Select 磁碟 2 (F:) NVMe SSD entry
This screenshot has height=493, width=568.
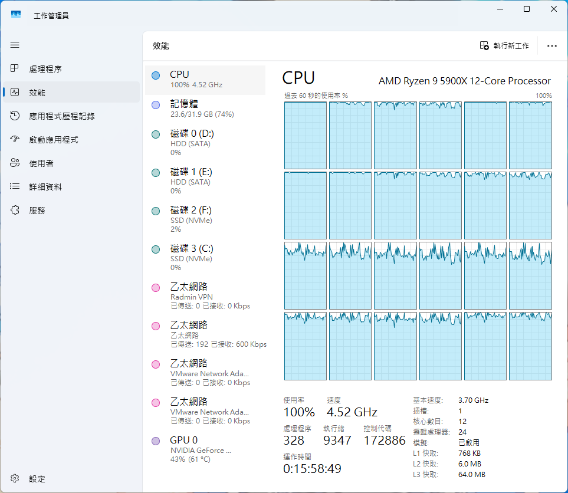pos(205,219)
